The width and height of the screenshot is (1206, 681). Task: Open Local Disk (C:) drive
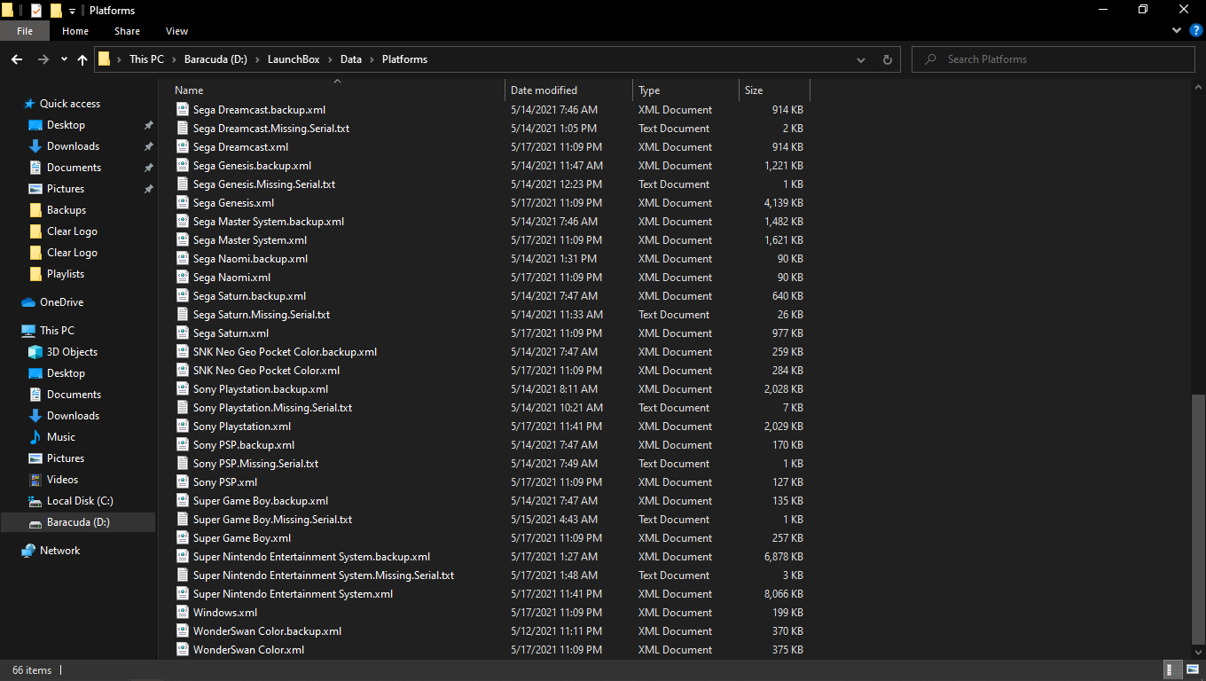coord(80,501)
